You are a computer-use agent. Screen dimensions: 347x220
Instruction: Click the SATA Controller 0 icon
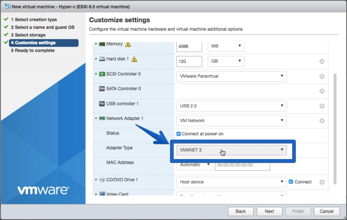(102, 89)
